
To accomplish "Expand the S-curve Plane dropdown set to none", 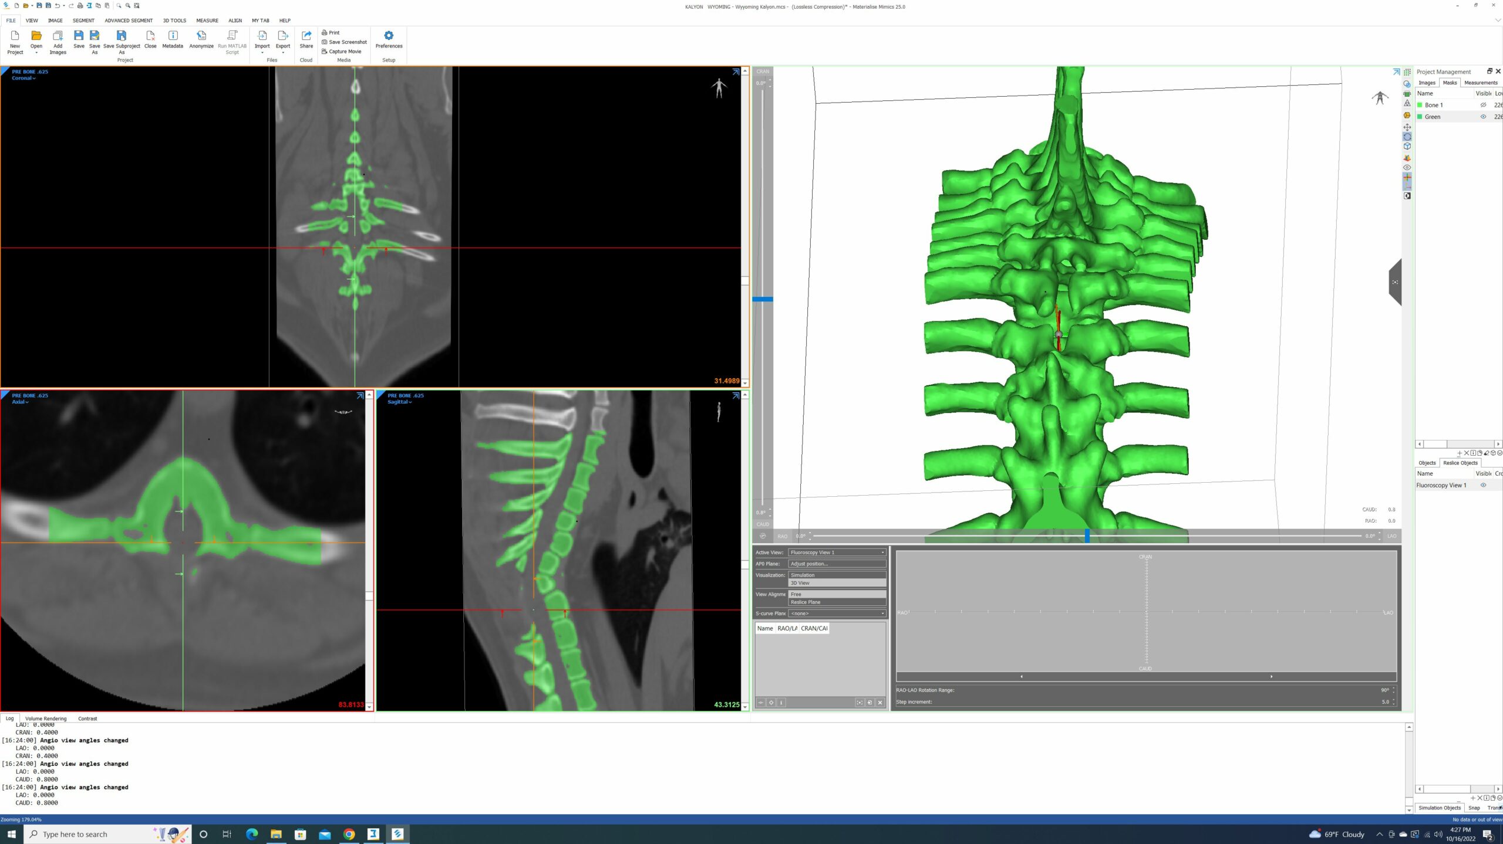I will click(x=837, y=613).
